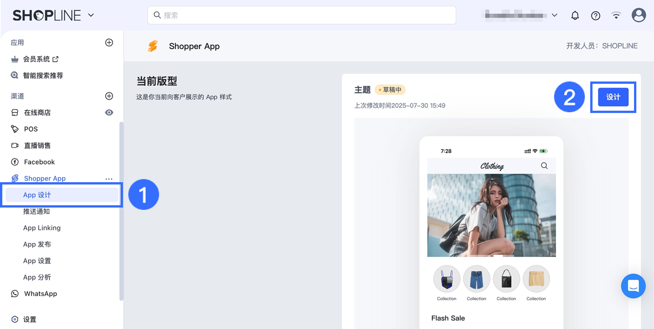Click the model photo banner in preview

click(491, 215)
